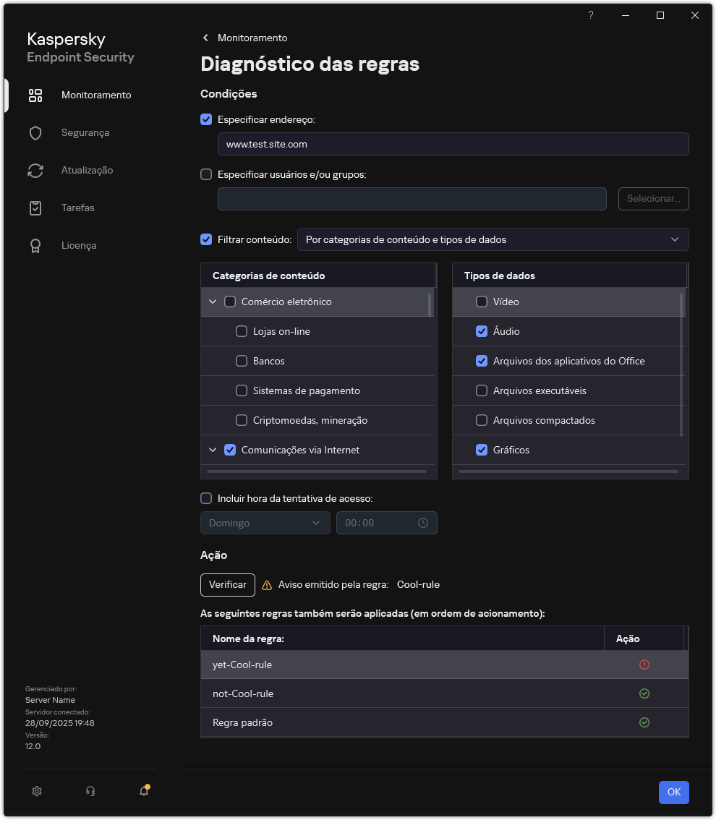This screenshot has width=716, height=820.
Task: Open Atualização from the sidebar
Action: click(x=87, y=170)
